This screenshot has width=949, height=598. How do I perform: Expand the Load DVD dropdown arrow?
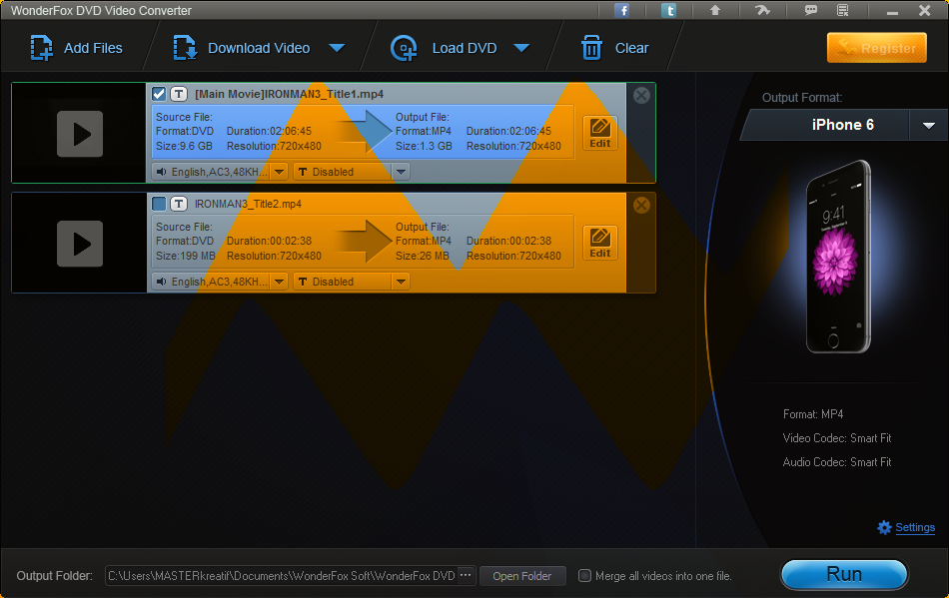521,48
